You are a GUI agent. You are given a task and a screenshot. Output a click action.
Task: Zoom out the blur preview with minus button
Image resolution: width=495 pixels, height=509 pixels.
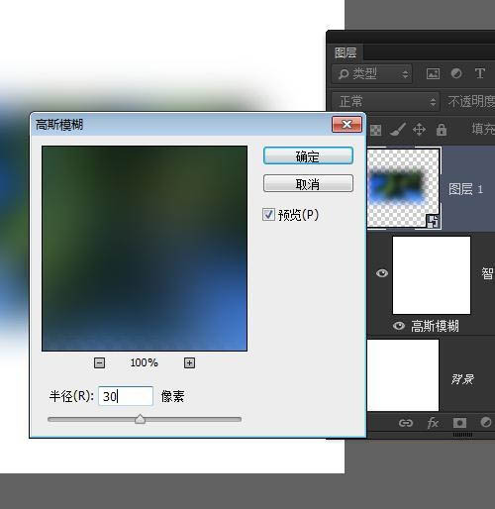tap(99, 362)
